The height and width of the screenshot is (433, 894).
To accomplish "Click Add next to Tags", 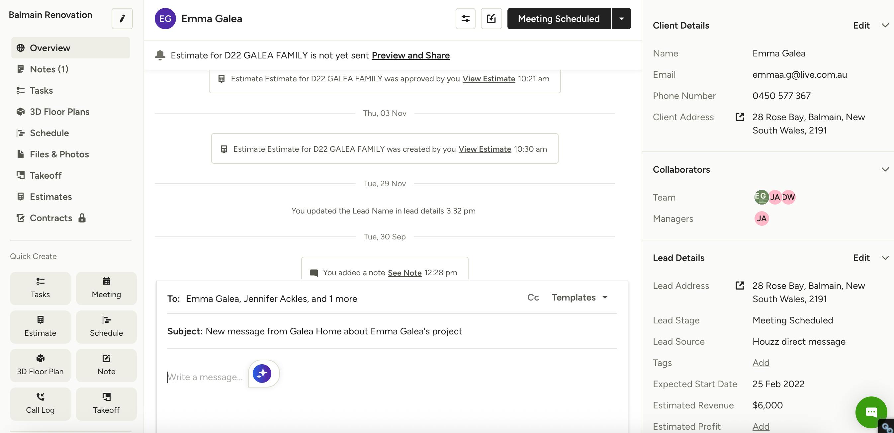I will (761, 363).
